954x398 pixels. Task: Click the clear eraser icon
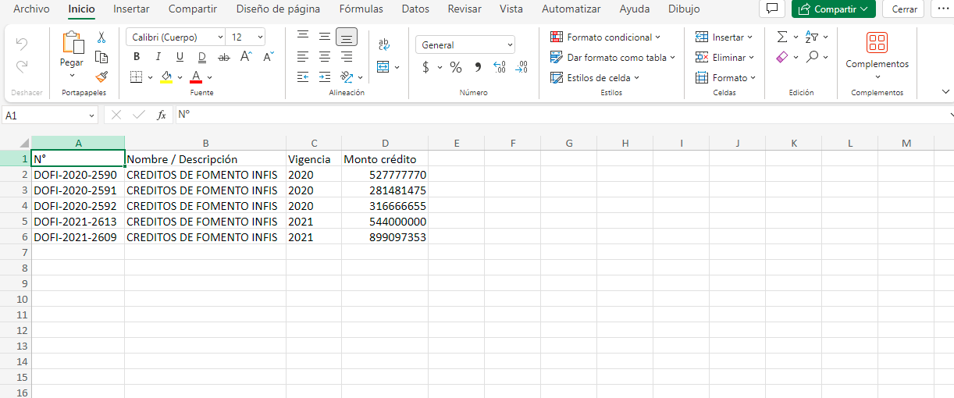pos(782,57)
